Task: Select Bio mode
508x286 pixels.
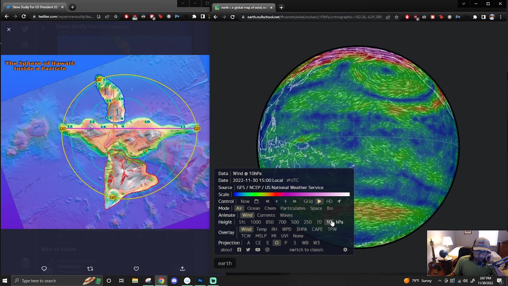Action: tap(330, 208)
